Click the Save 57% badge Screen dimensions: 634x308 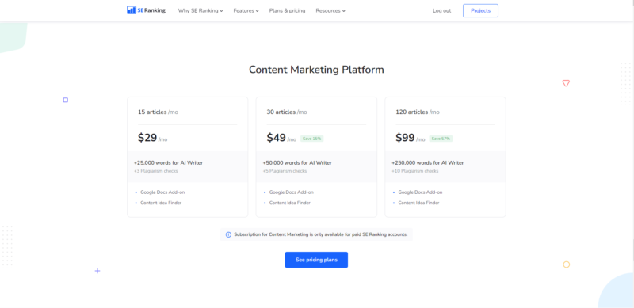[441, 139]
